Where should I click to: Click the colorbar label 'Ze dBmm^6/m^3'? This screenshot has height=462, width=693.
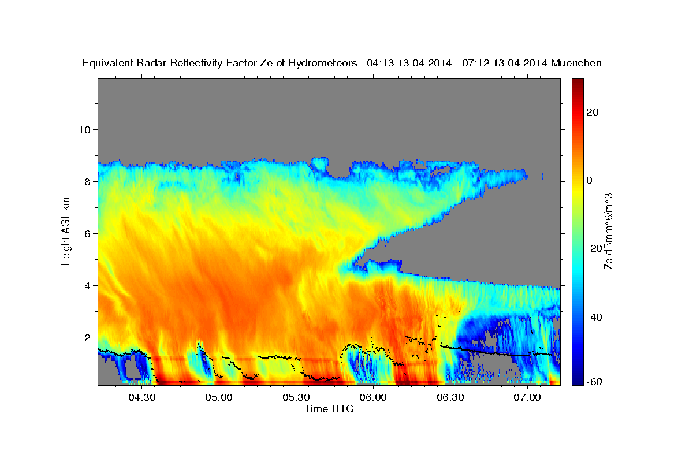[x=608, y=231]
